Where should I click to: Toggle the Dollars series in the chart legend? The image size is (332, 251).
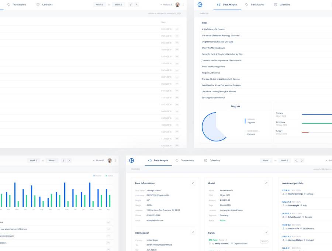109,176
